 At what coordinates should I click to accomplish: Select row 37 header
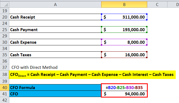5,67
